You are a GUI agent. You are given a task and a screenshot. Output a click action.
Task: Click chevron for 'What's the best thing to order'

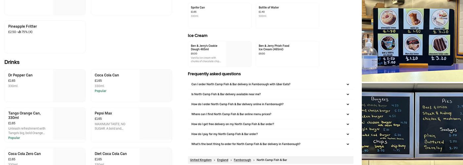pos(348,144)
